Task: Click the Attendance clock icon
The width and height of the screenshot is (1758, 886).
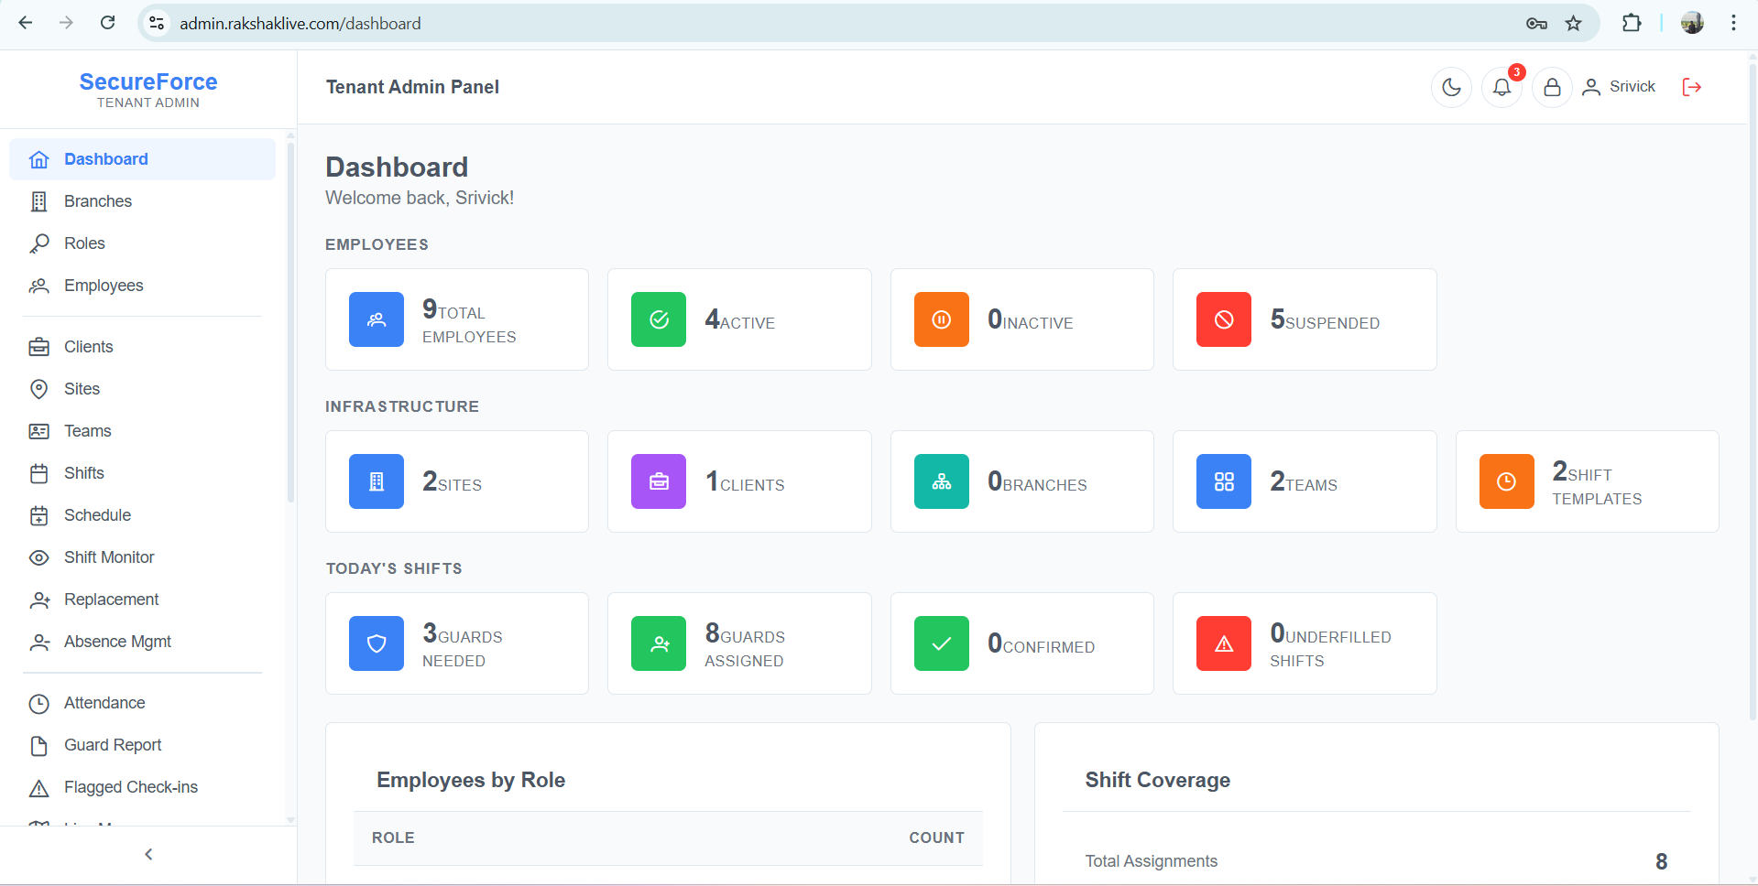Action: point(38,704)
